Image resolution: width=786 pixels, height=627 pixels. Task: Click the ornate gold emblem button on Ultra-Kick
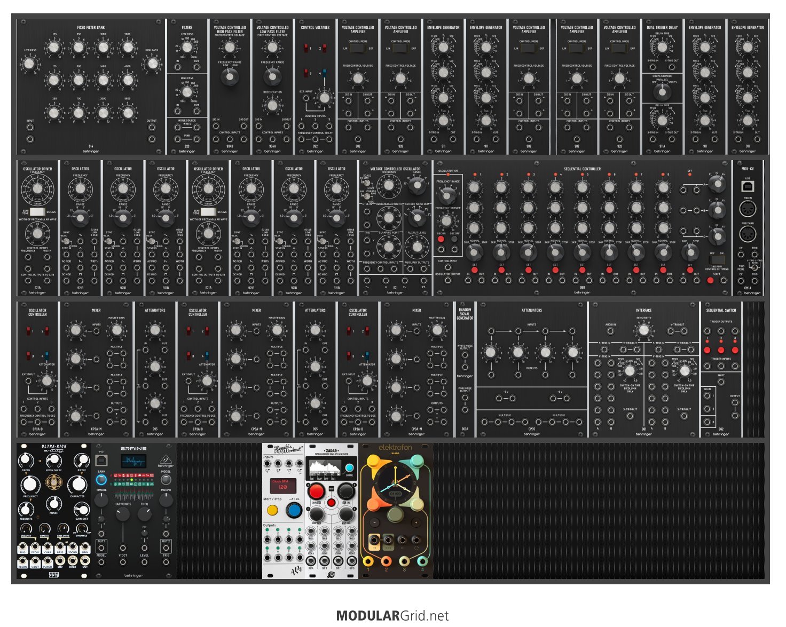[x=54, y=483]
